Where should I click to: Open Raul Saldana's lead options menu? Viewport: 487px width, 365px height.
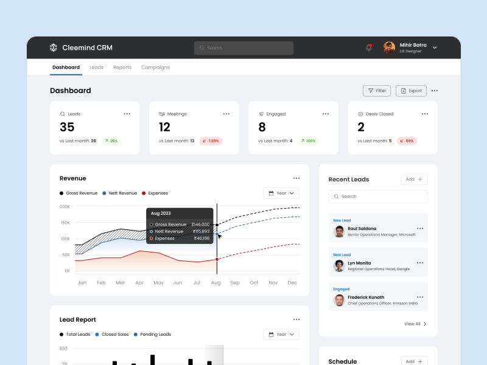[419, 228]
